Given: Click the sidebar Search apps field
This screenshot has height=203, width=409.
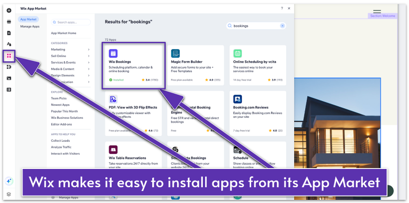Looking at the screenshot, I should [x=71, y=22].
